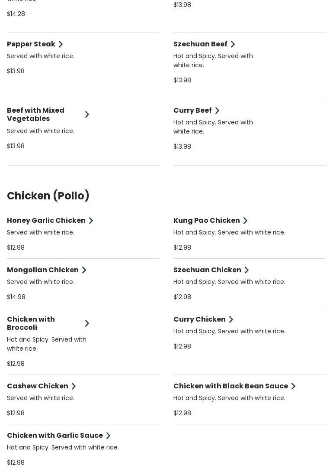Click the arrow beside Szechuan Chicken
The height and width of the screenshot is (469, 333).
(247, 270)
